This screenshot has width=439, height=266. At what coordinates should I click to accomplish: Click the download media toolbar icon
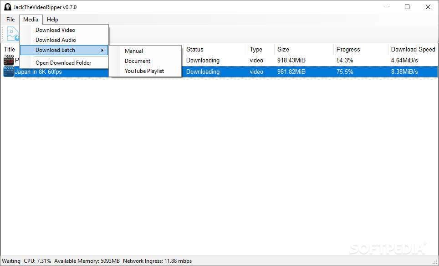(13, 34)
